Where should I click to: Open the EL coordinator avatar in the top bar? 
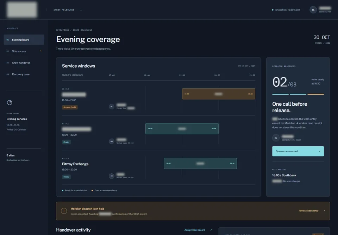313,10
